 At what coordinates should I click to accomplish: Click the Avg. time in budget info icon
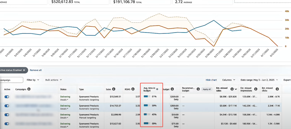[157, 89]
